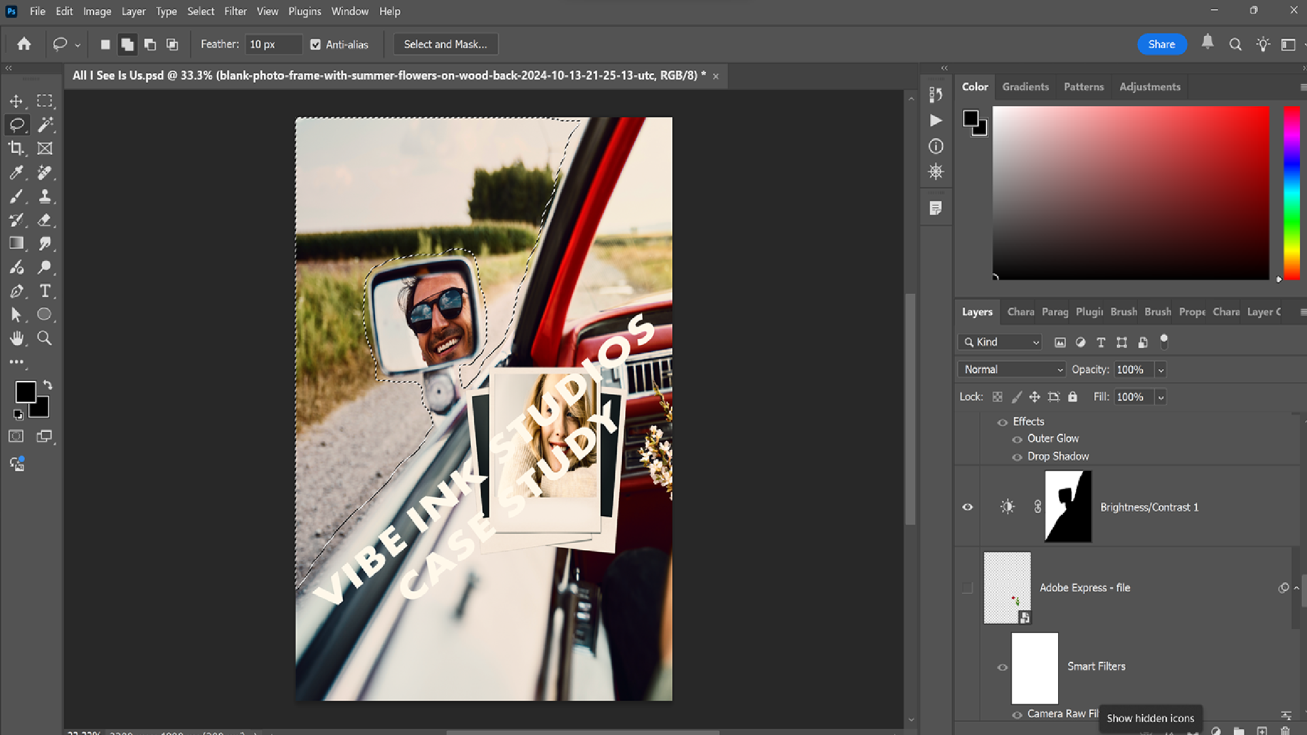Uncheck the Anti-alias checkbox
This screenshot has width=1307, height=735.
(x=315, y=44)
